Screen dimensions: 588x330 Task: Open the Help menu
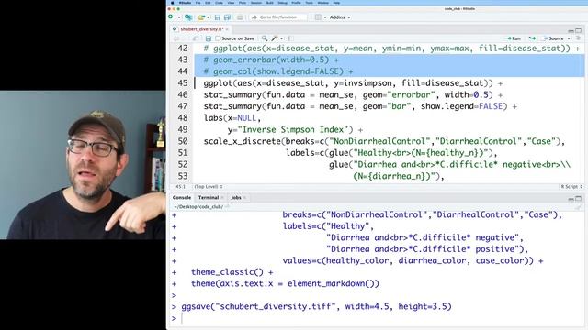coord(336,3)
